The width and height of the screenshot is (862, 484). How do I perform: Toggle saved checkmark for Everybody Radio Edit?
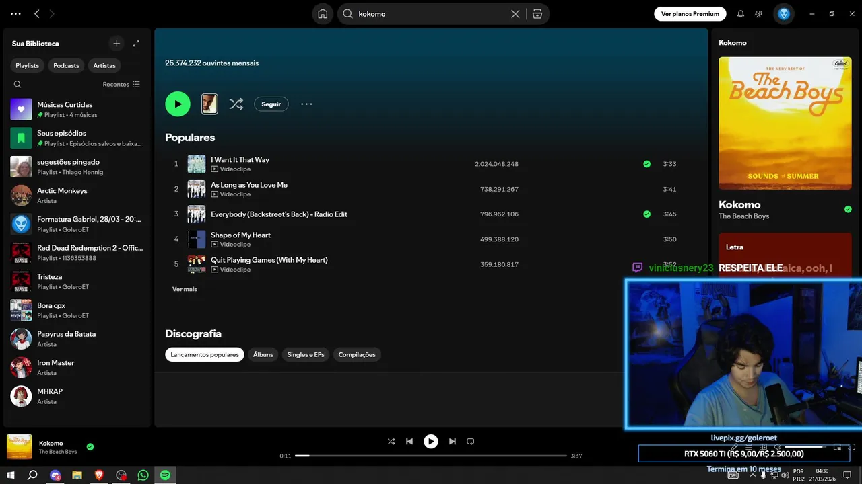pos(646,214)
